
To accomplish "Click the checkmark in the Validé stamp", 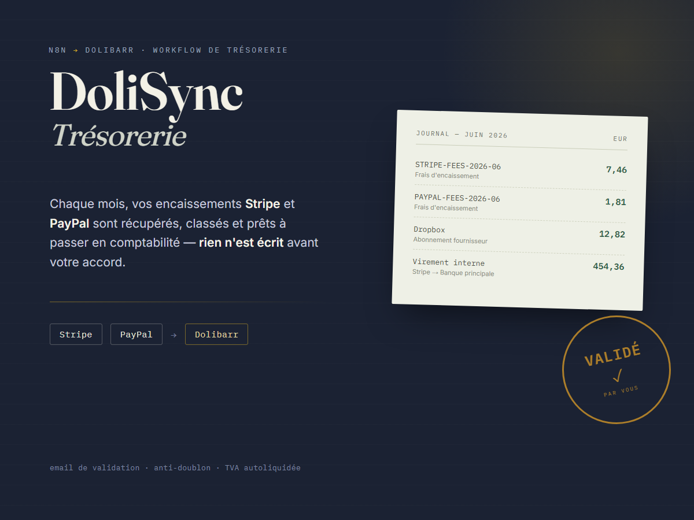I will (618, 376).
